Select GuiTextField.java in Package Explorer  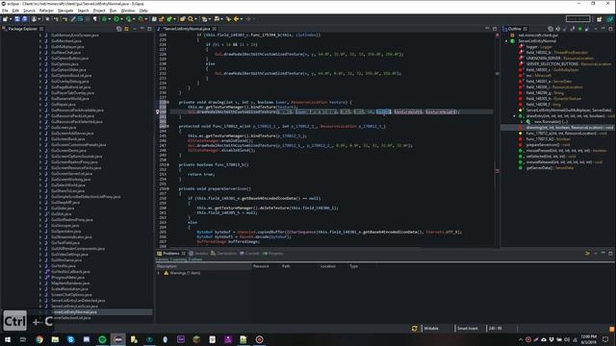tap(65, 243)
